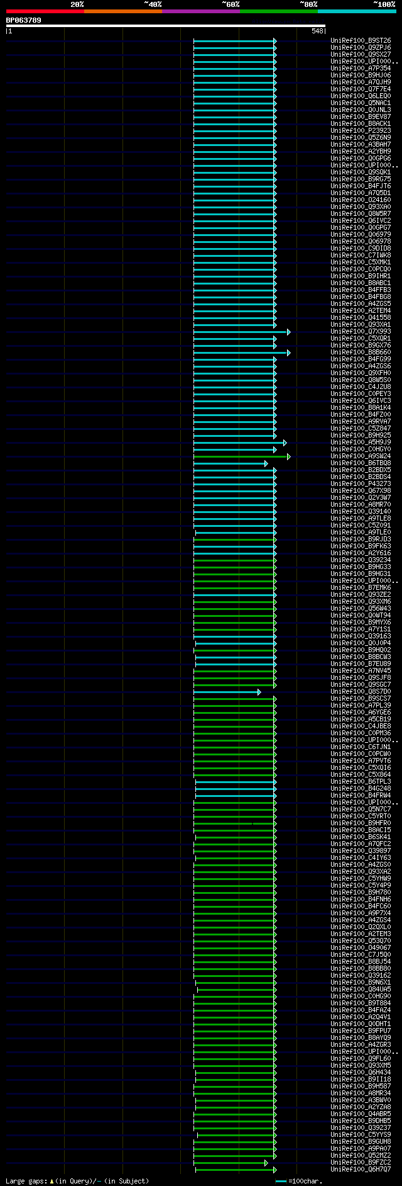The height and width of the screenshot is (1186, 402).
Task: Click the Large gaps legend text
Action: point(77,1181)
